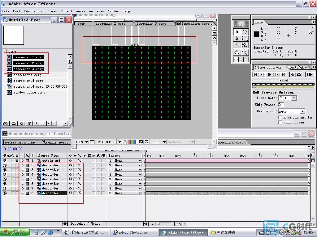
Task: Click 8 bpc color depth button
Action: 39,123
